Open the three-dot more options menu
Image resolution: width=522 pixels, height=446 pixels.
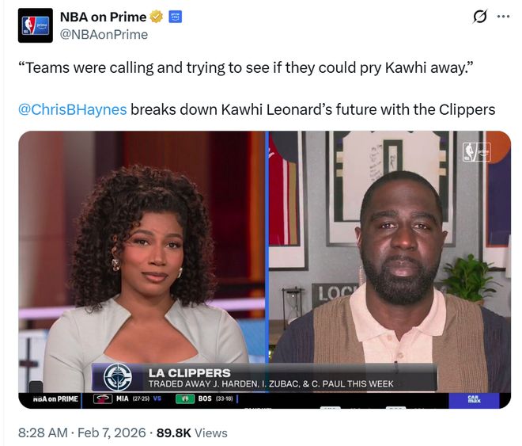pyautogui.click(x=503, y=16)
